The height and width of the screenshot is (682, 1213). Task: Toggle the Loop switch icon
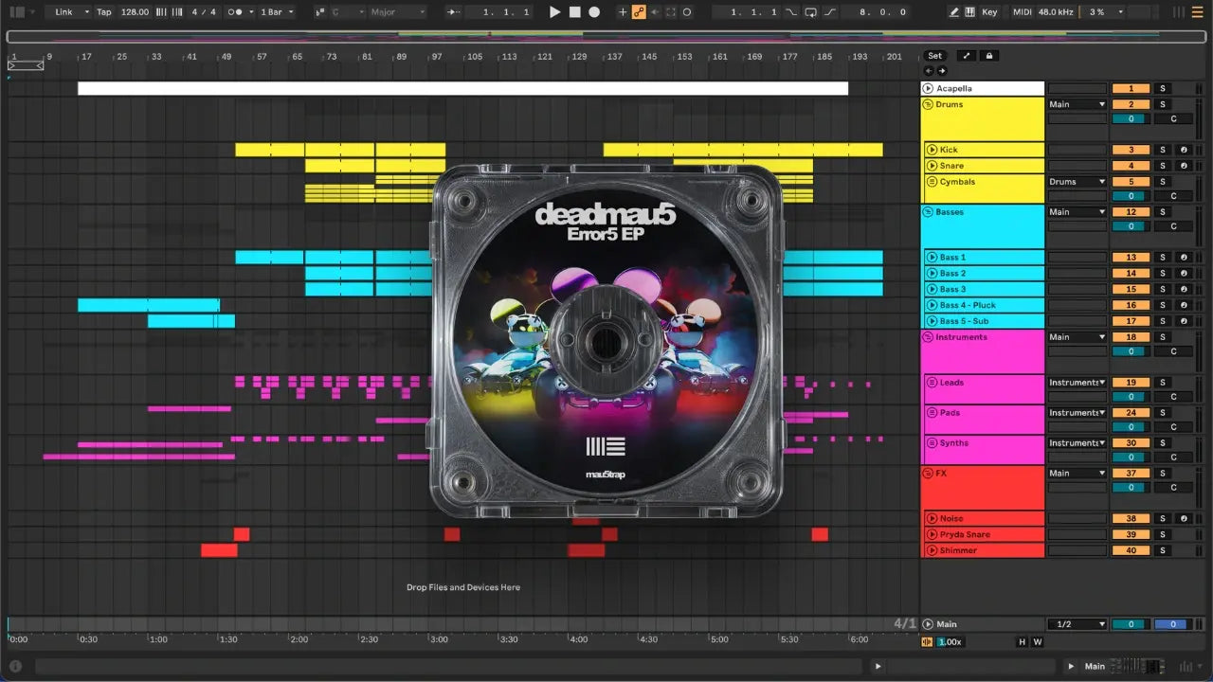(x=811, y=12)
